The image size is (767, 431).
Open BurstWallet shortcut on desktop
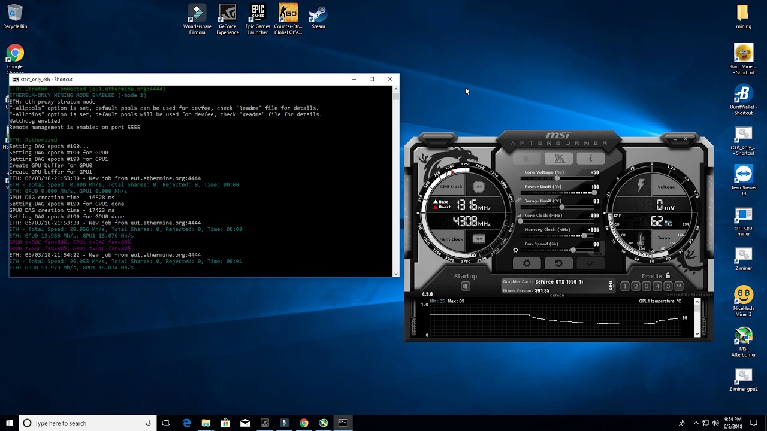[x=744, y=100]
